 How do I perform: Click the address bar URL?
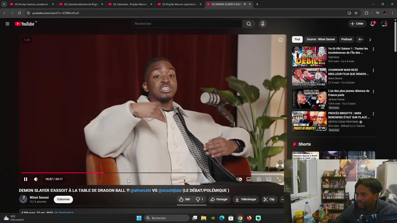pos(56,13)
